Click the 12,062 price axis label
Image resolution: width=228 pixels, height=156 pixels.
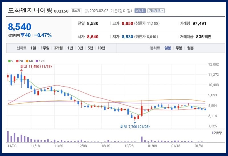point(213,65)
